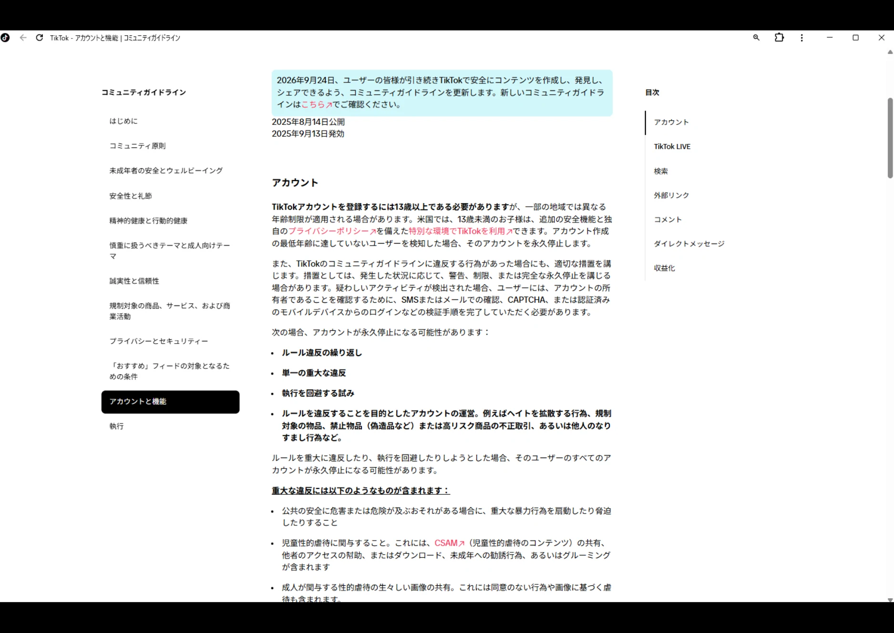
Task: Click the 2025年9月13日発効 date text
Action: click(308, 134)
